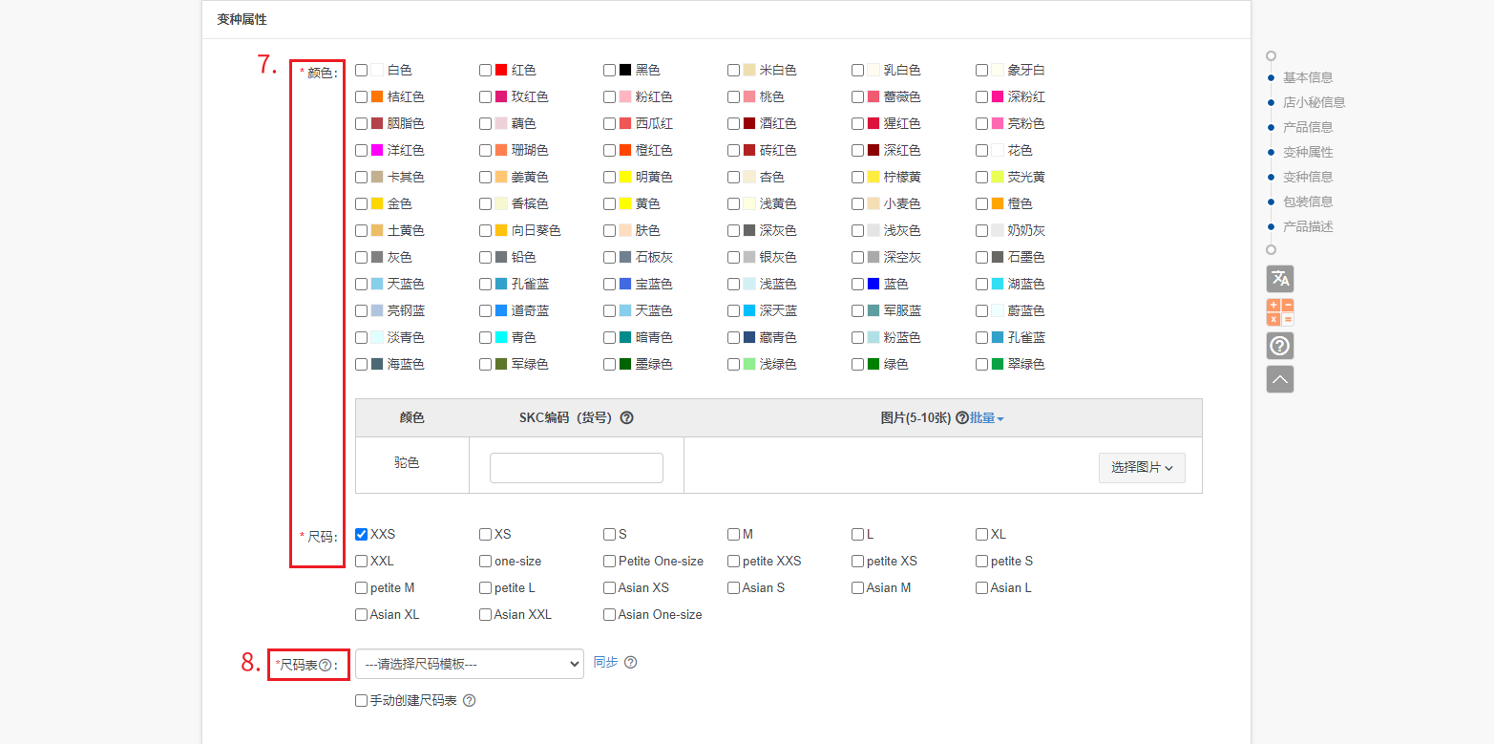The width and height of the screenshot is (1494, 744).
Task: Click the 军绿色 swatch
Action: 501,364
